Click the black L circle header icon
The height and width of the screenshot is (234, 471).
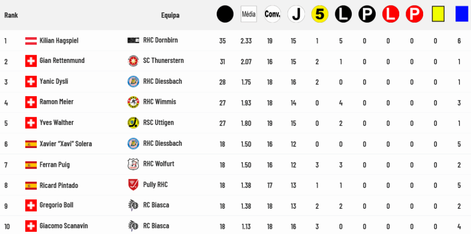point(343,14)
